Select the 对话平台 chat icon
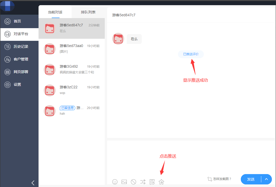 8,34
